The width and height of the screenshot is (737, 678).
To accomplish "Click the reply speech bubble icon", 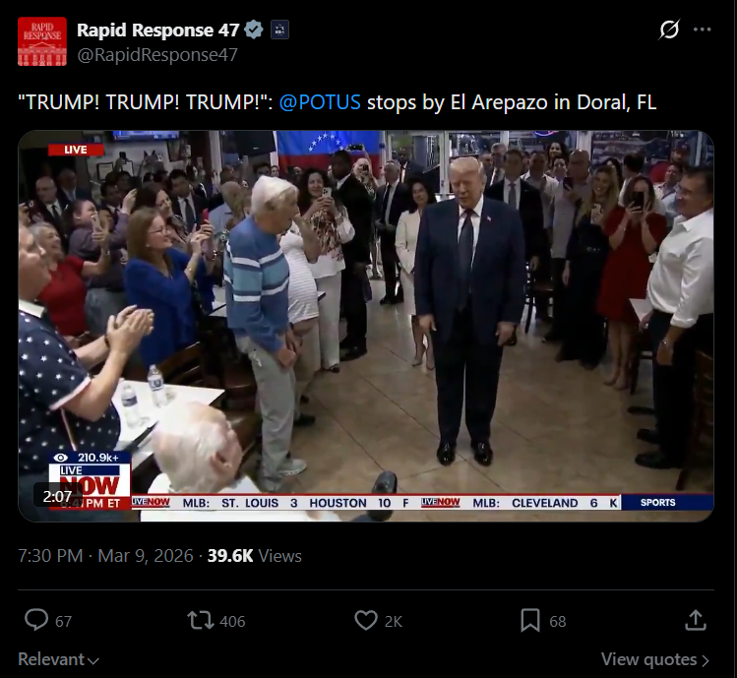I will pyautogui.click(x=36, y=620).
